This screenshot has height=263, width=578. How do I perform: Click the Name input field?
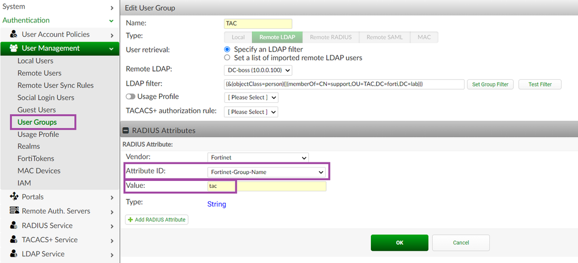[x=257, y=24]
